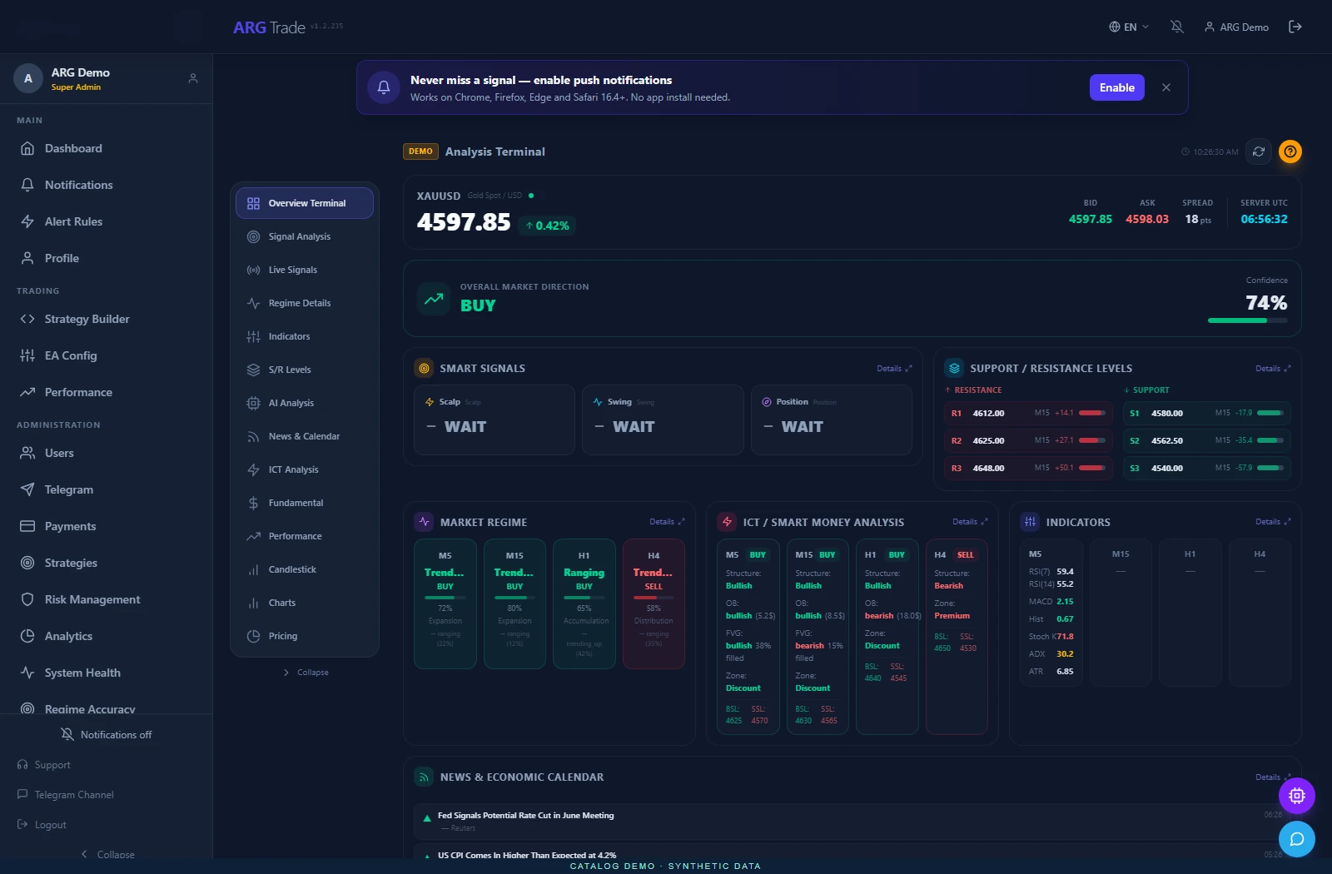This screenshot has width=1332, height=874.
Task: Click the logout arrow icon in top bar
Action: point(1295,27)
